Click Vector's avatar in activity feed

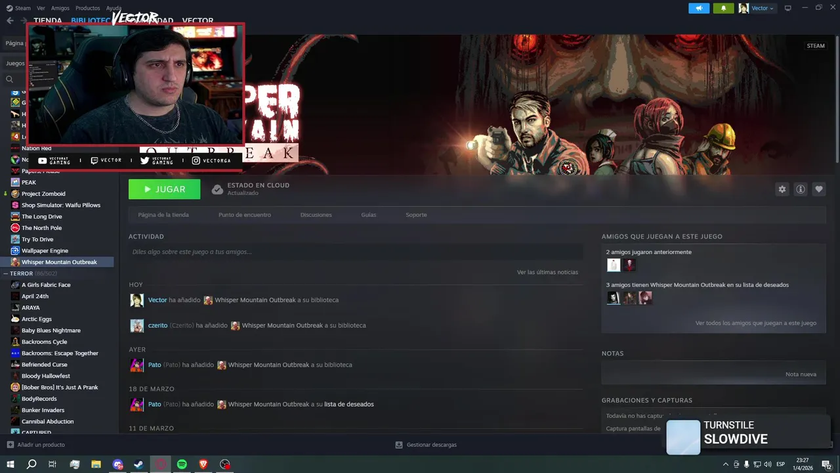(136, 300)
